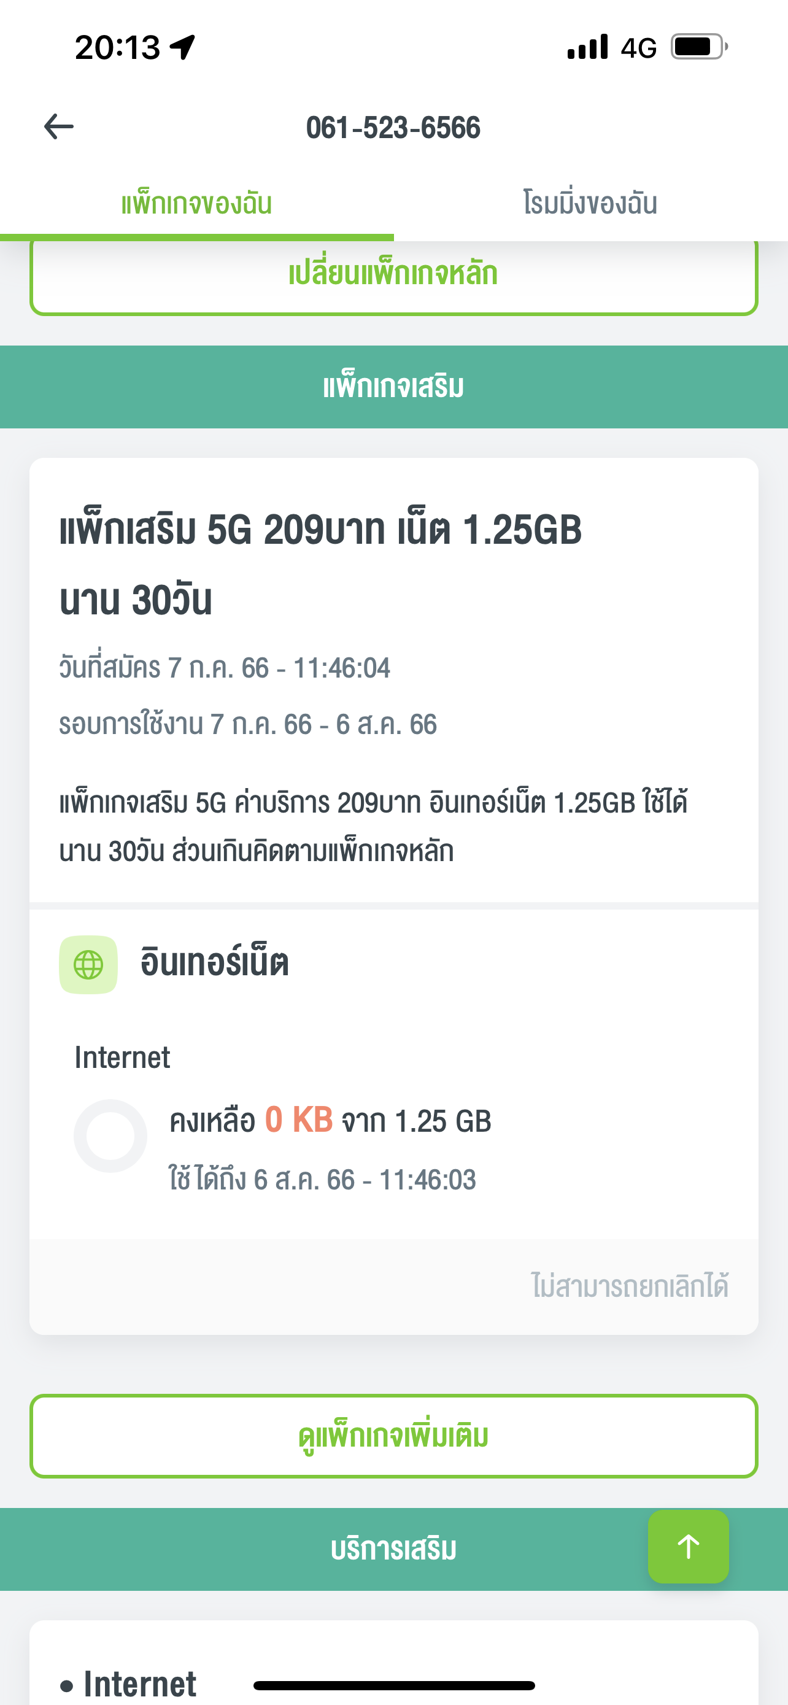Tap the แพ็กเสริม 5G 209บาท package title
The width and height of the screenshot is (788, 1705).
(x=321, y=565)
